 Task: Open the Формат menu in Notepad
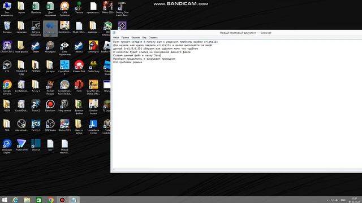[136, 38]
